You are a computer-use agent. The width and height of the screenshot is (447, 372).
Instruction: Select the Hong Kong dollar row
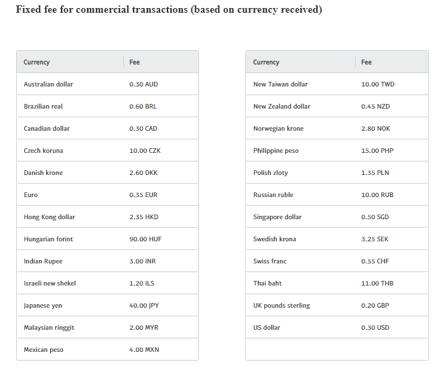107,217
